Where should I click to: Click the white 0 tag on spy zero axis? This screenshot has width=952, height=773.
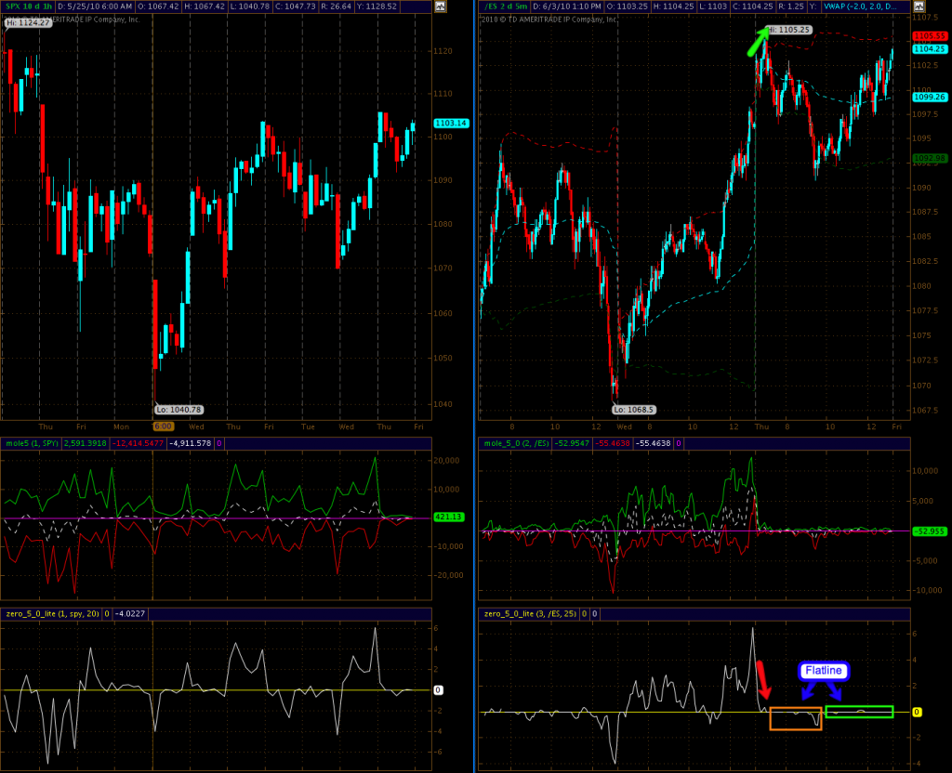pos(438,690)
